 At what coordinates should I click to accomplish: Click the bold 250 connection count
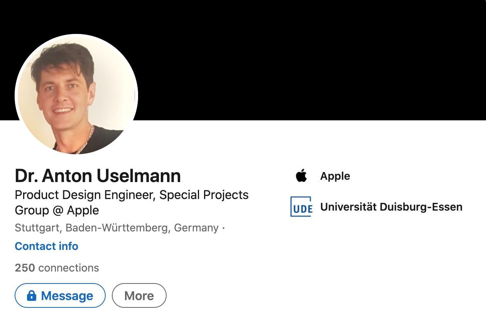pos(25,268)
